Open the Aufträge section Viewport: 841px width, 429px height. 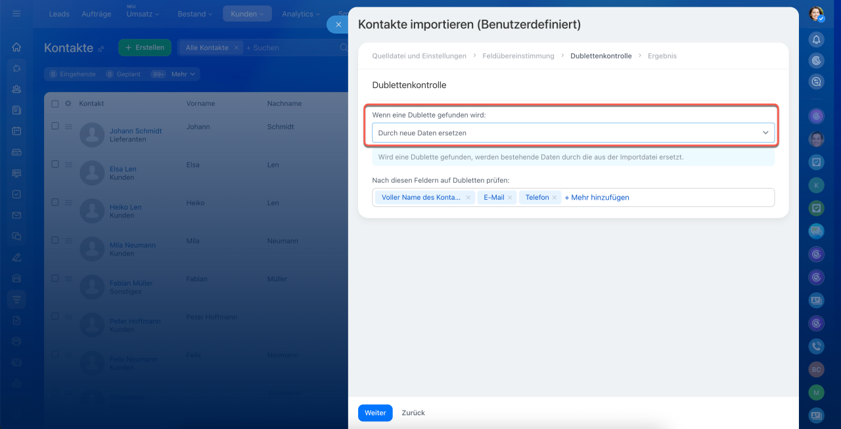tap(96, 14)
